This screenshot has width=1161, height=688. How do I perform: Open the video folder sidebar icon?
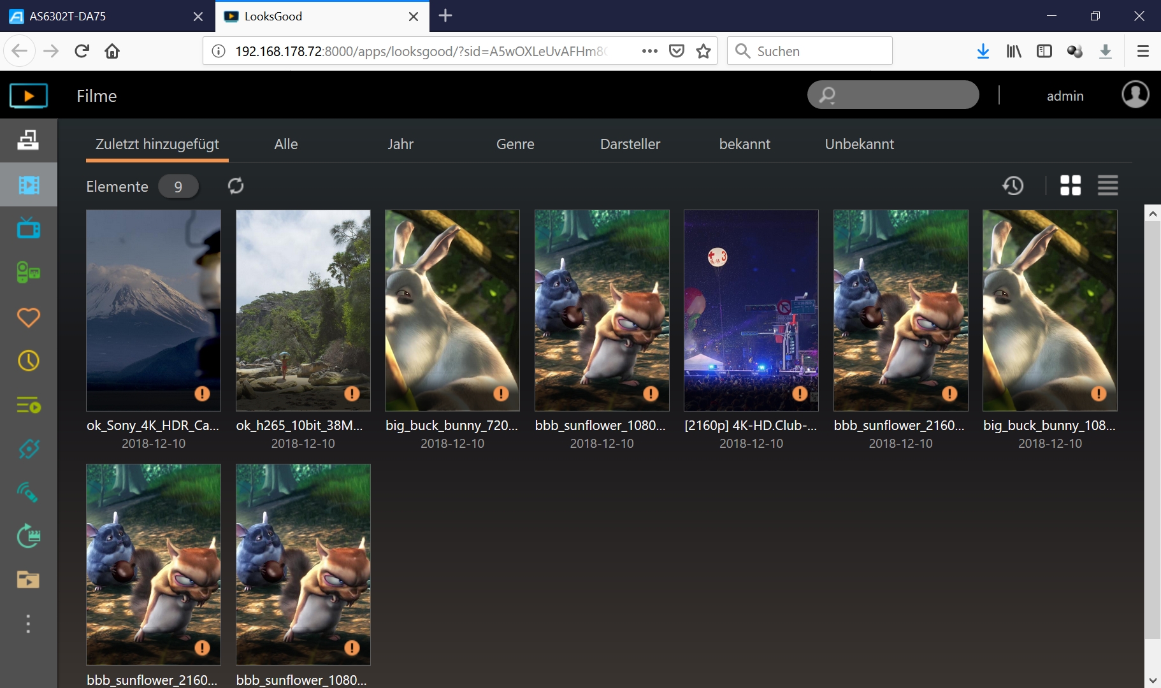tap(29, 580)
